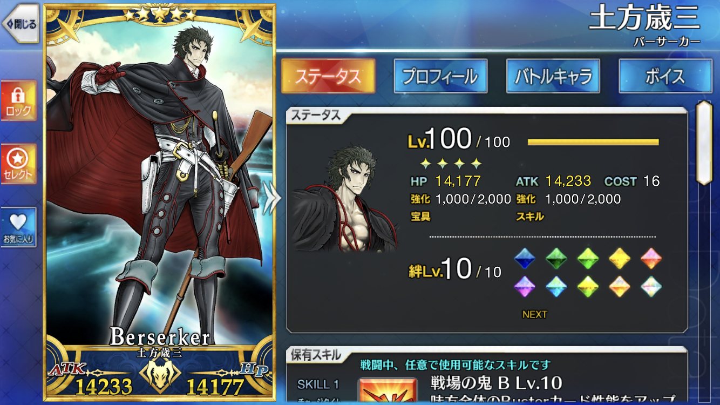Viewport: 720px width, 405px height.
Task: Open the バトルキャラ tab
Action: pos(553,76)
